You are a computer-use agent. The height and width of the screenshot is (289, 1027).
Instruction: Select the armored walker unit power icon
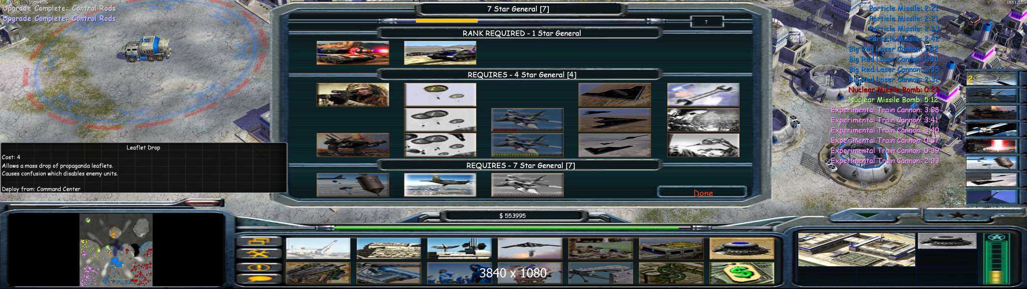pyautogui.click(x=352, y=145)
